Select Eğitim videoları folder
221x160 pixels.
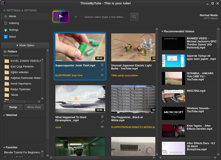click(22, 72)
